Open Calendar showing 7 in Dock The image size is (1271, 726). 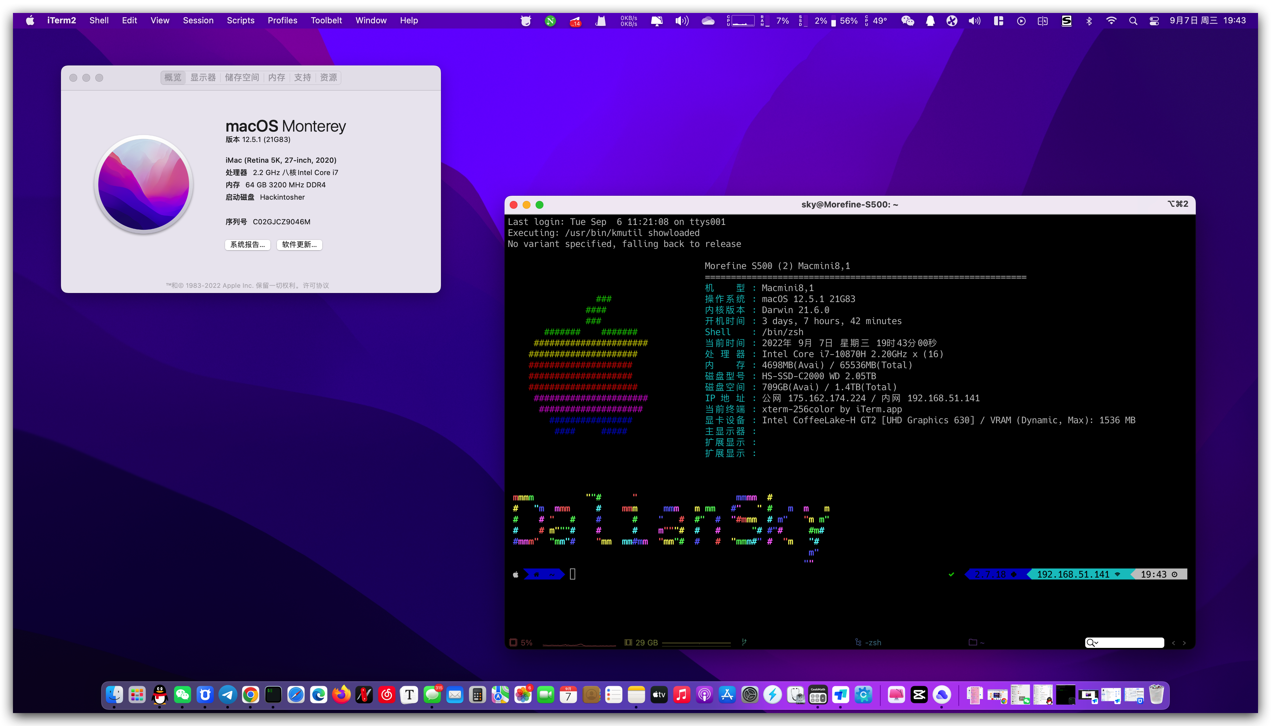point(568,695)
